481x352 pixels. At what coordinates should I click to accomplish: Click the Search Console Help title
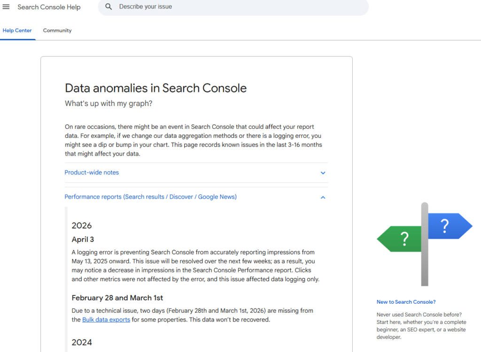click(49, 7)
